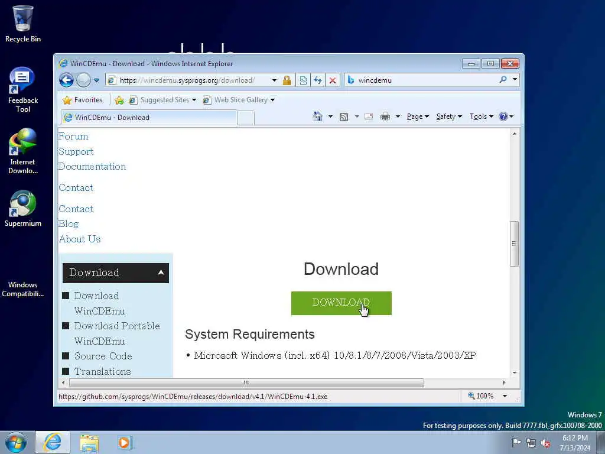Viewport: 605px width, 454px height.
Task: Expand the Print dropdown arrow
Action: tap(398, 116)
